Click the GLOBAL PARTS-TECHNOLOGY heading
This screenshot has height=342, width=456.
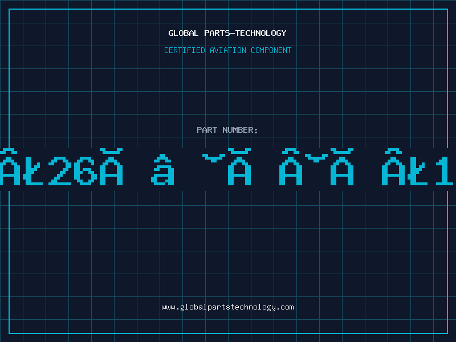[227, 33]
